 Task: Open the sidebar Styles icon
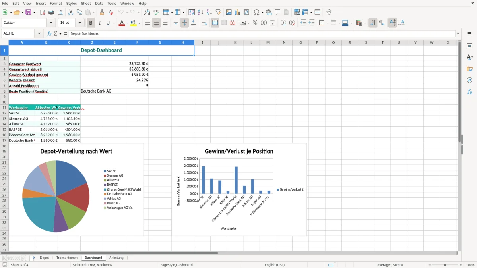[x=469, y=57]
